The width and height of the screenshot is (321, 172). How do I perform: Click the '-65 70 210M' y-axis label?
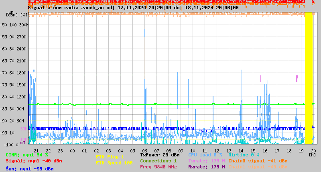[13, 61]
